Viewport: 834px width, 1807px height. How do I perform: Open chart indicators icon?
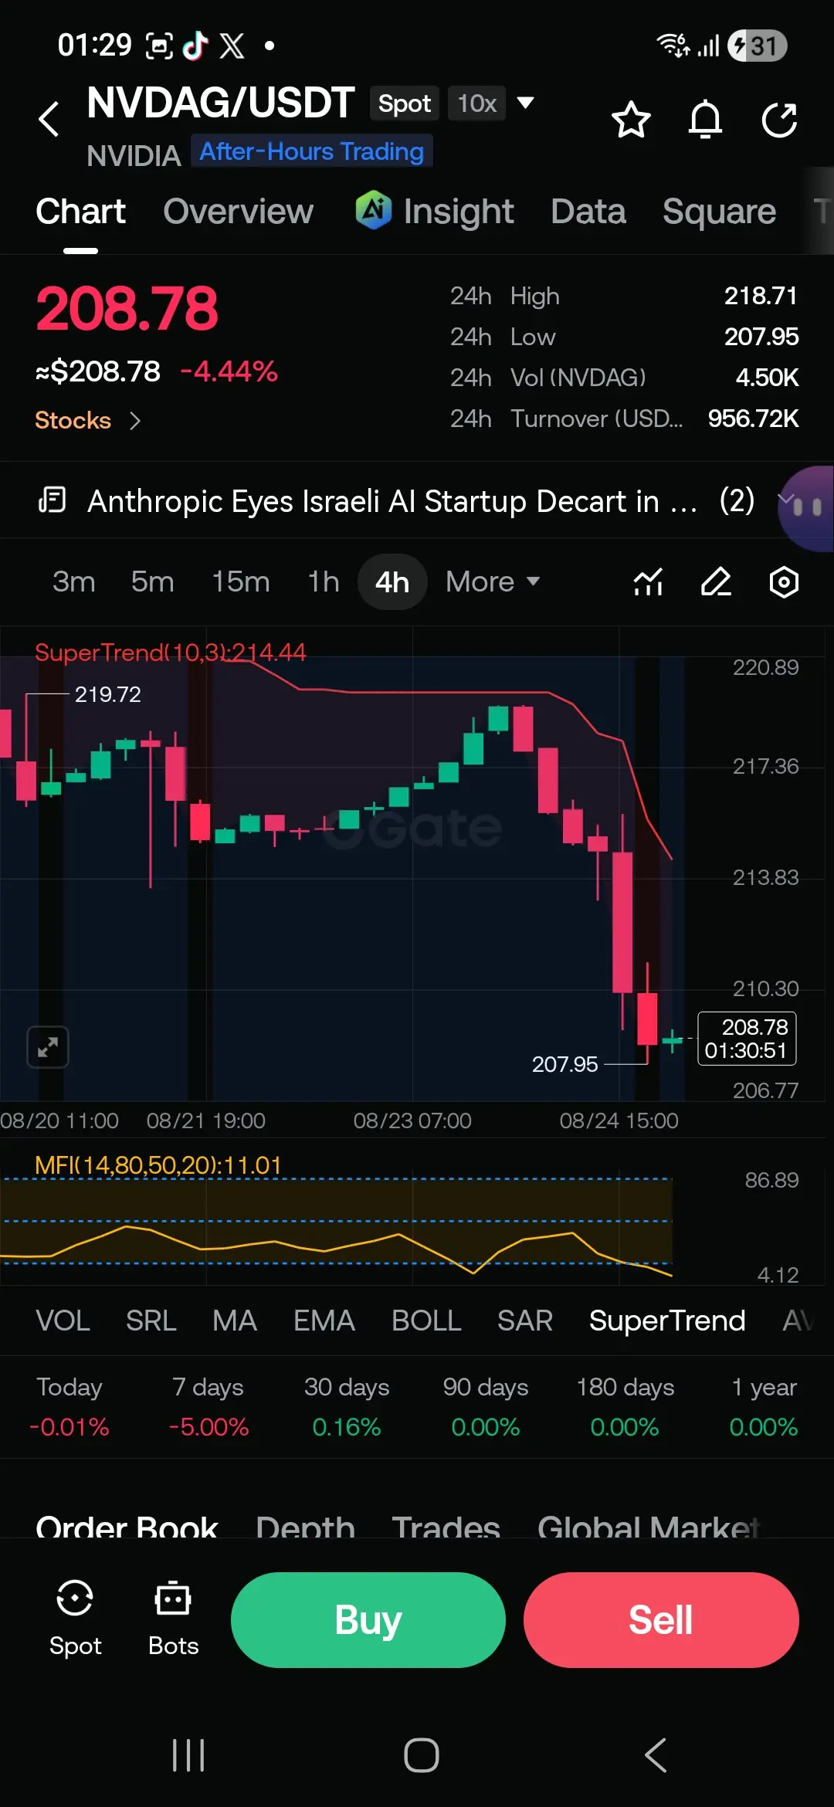649,581
